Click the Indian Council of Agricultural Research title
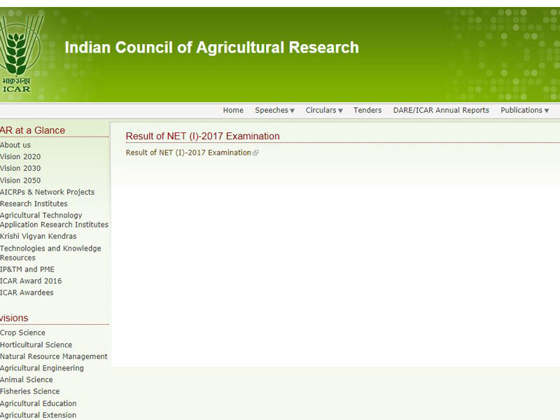This screenshot has height=420, width=560. click(212, 48)
